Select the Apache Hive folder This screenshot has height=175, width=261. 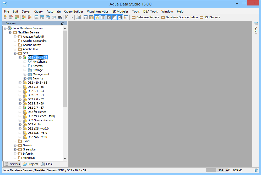31,49
